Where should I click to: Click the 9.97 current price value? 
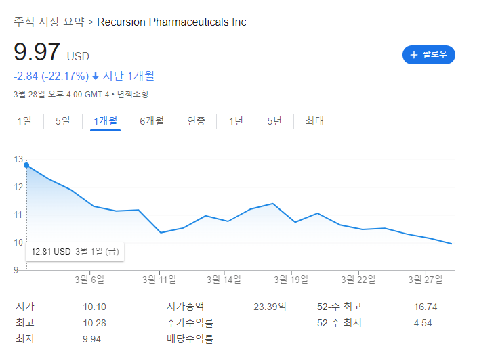point(37,51)
